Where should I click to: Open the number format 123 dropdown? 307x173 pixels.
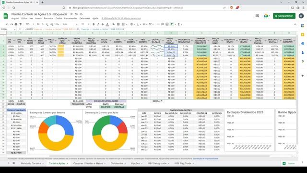click(57, 24)
